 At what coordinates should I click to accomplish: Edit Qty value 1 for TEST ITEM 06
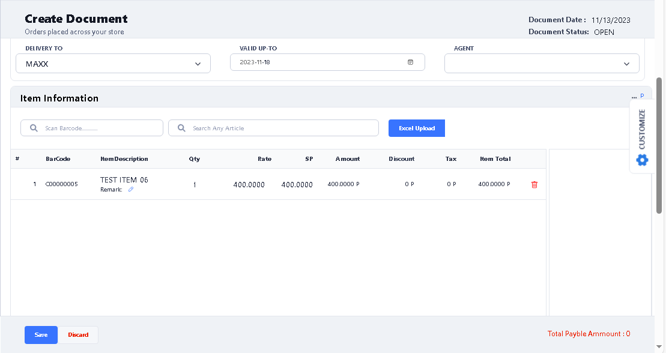point(195,185)
